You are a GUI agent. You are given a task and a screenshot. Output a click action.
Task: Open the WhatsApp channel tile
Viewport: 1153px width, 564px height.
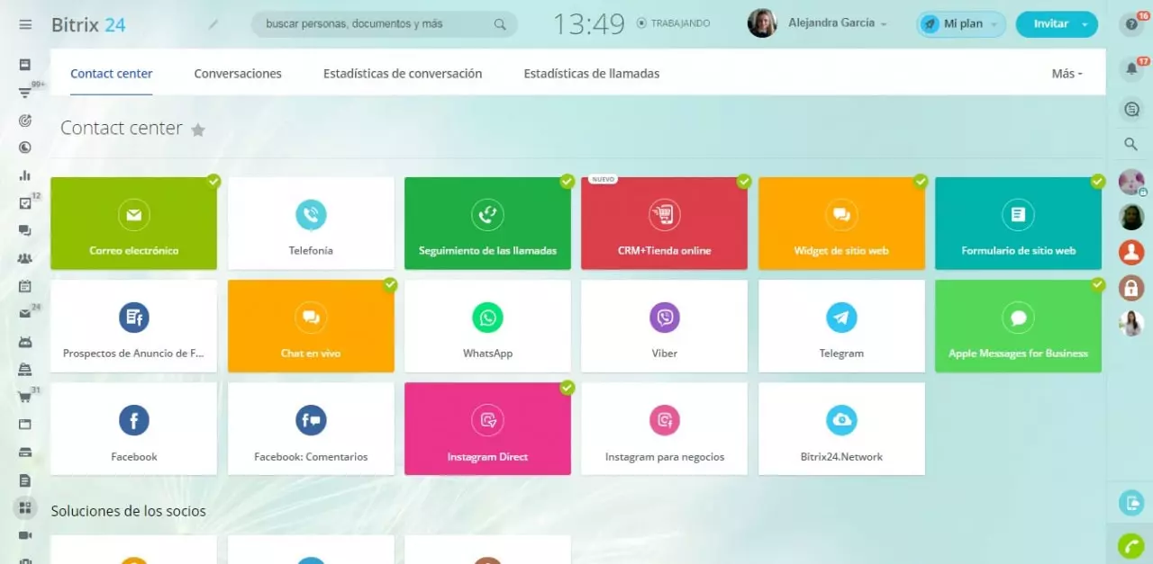pyautogui.click(x=487, y=326)
